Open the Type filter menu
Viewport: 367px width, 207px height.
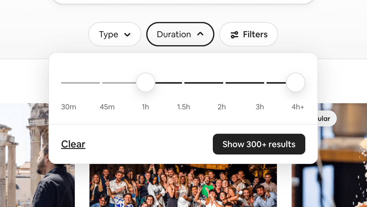tap(114, 34)
